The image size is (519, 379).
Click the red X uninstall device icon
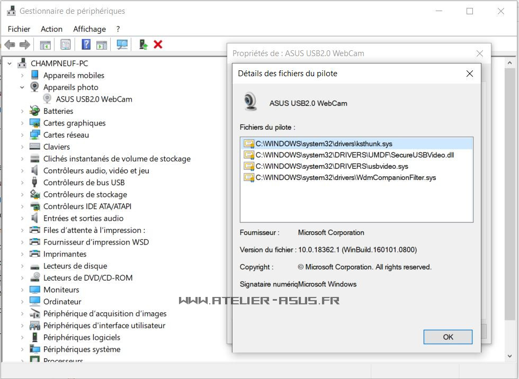158,44
